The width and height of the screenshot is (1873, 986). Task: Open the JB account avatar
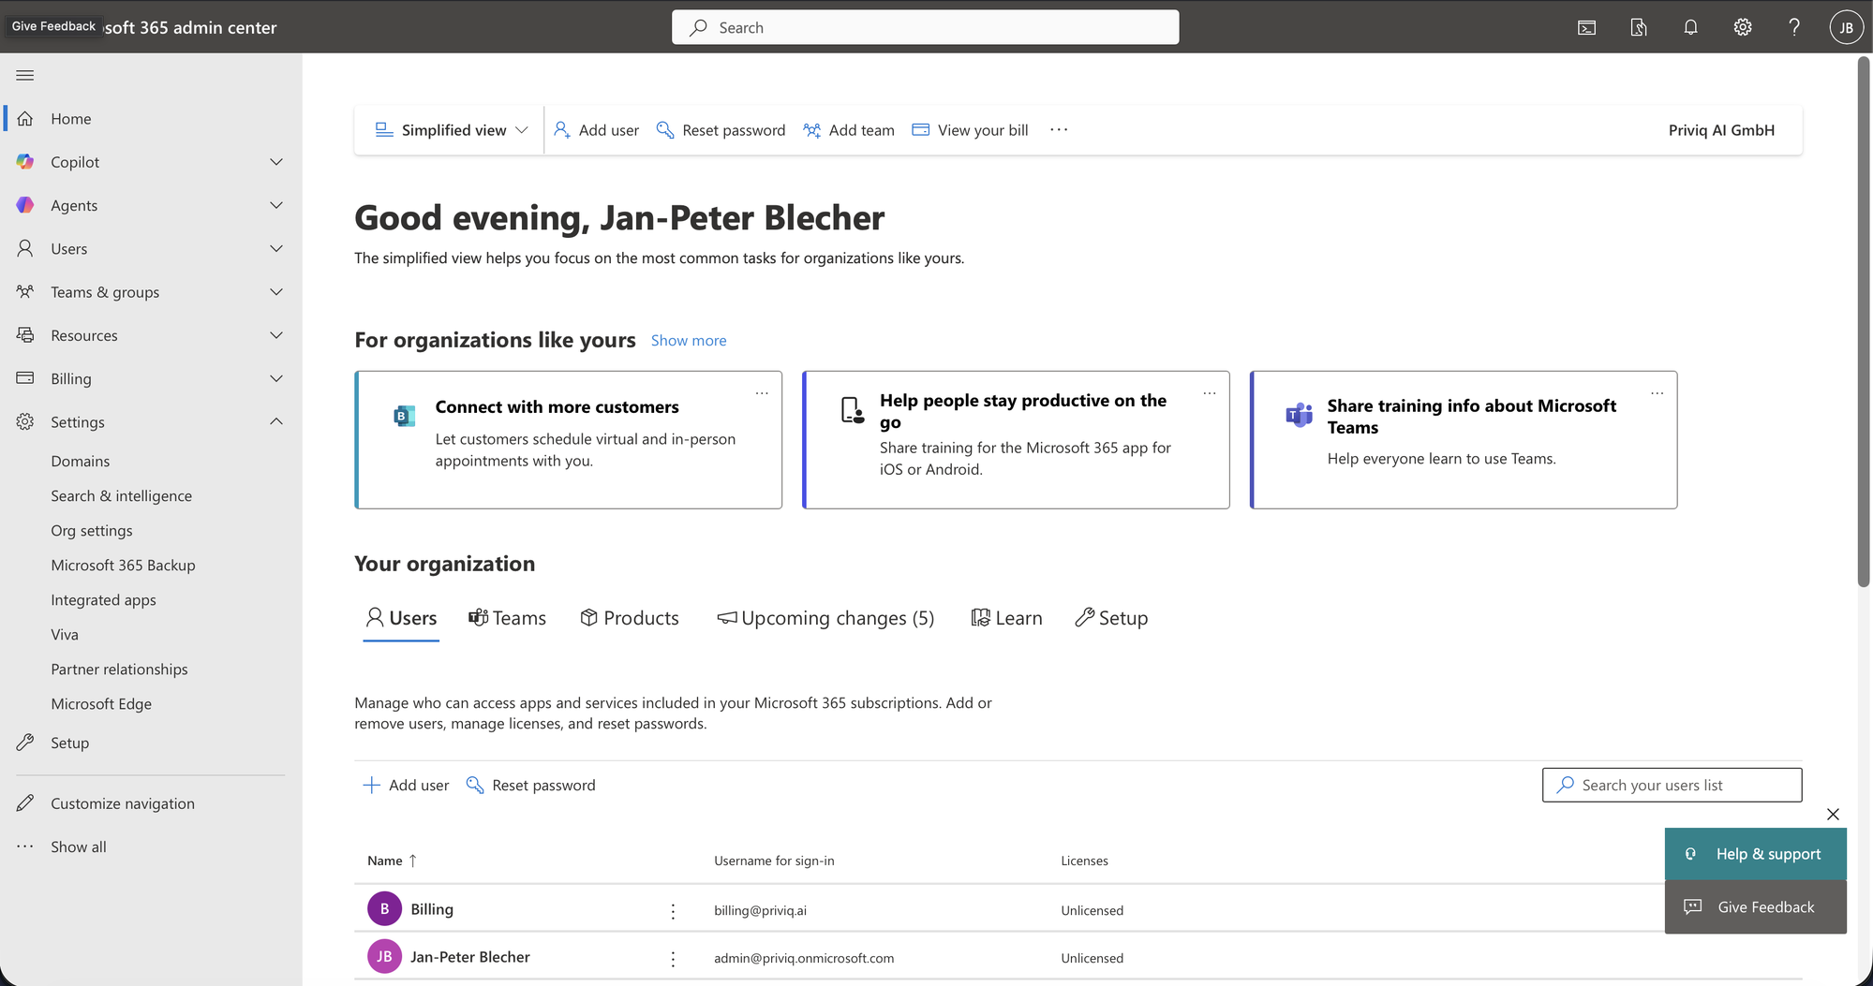click(1845, 27)
